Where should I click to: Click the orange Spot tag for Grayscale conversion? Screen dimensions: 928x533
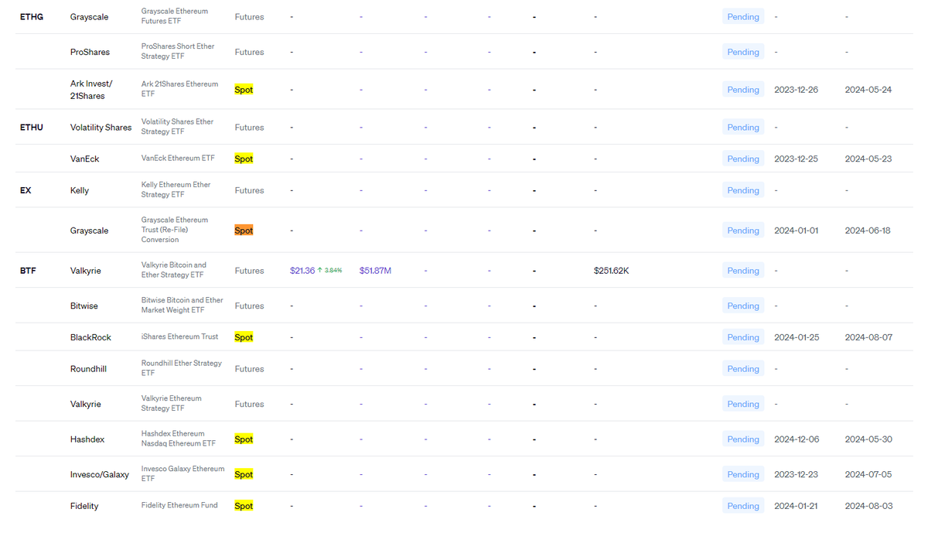tap(243, 230)
